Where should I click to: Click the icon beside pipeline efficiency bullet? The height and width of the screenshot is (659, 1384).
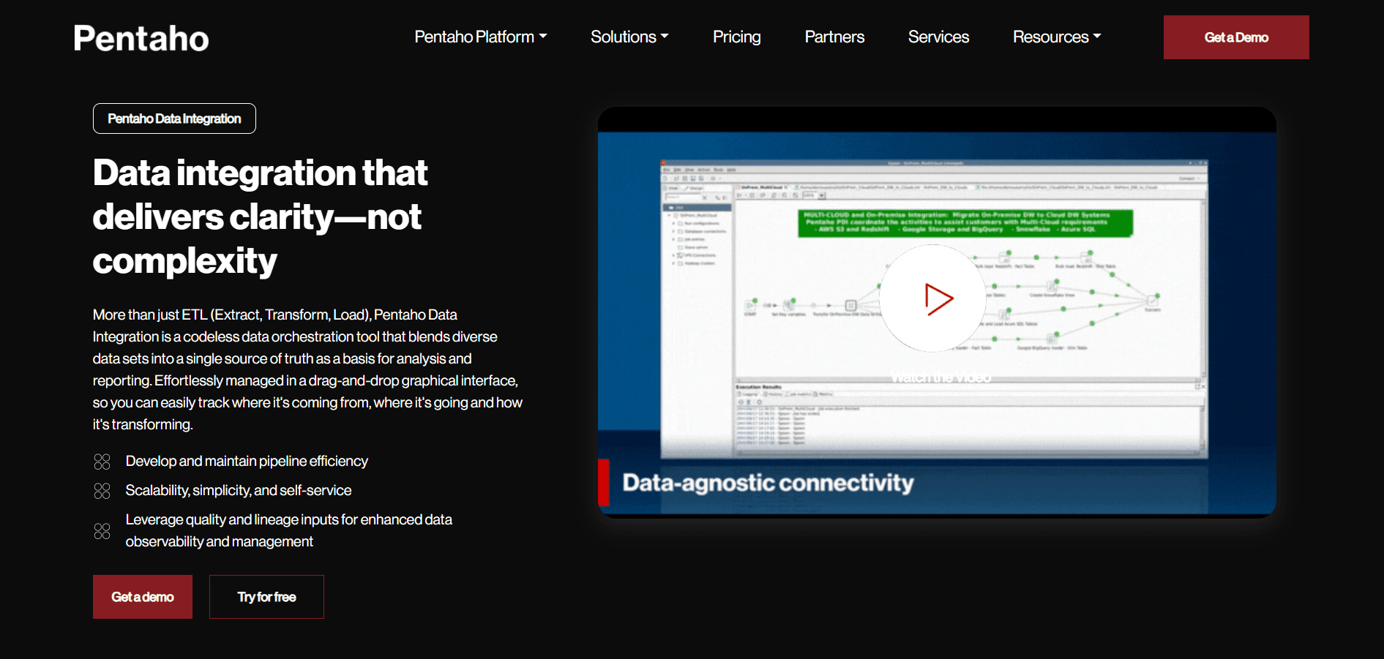tap(102, 462)
